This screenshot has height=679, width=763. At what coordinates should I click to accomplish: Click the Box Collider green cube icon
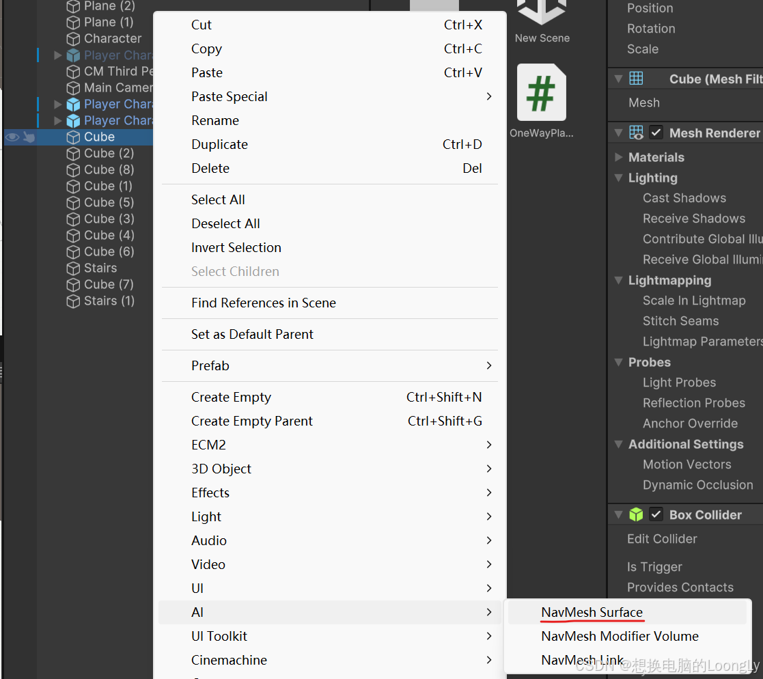636,514
